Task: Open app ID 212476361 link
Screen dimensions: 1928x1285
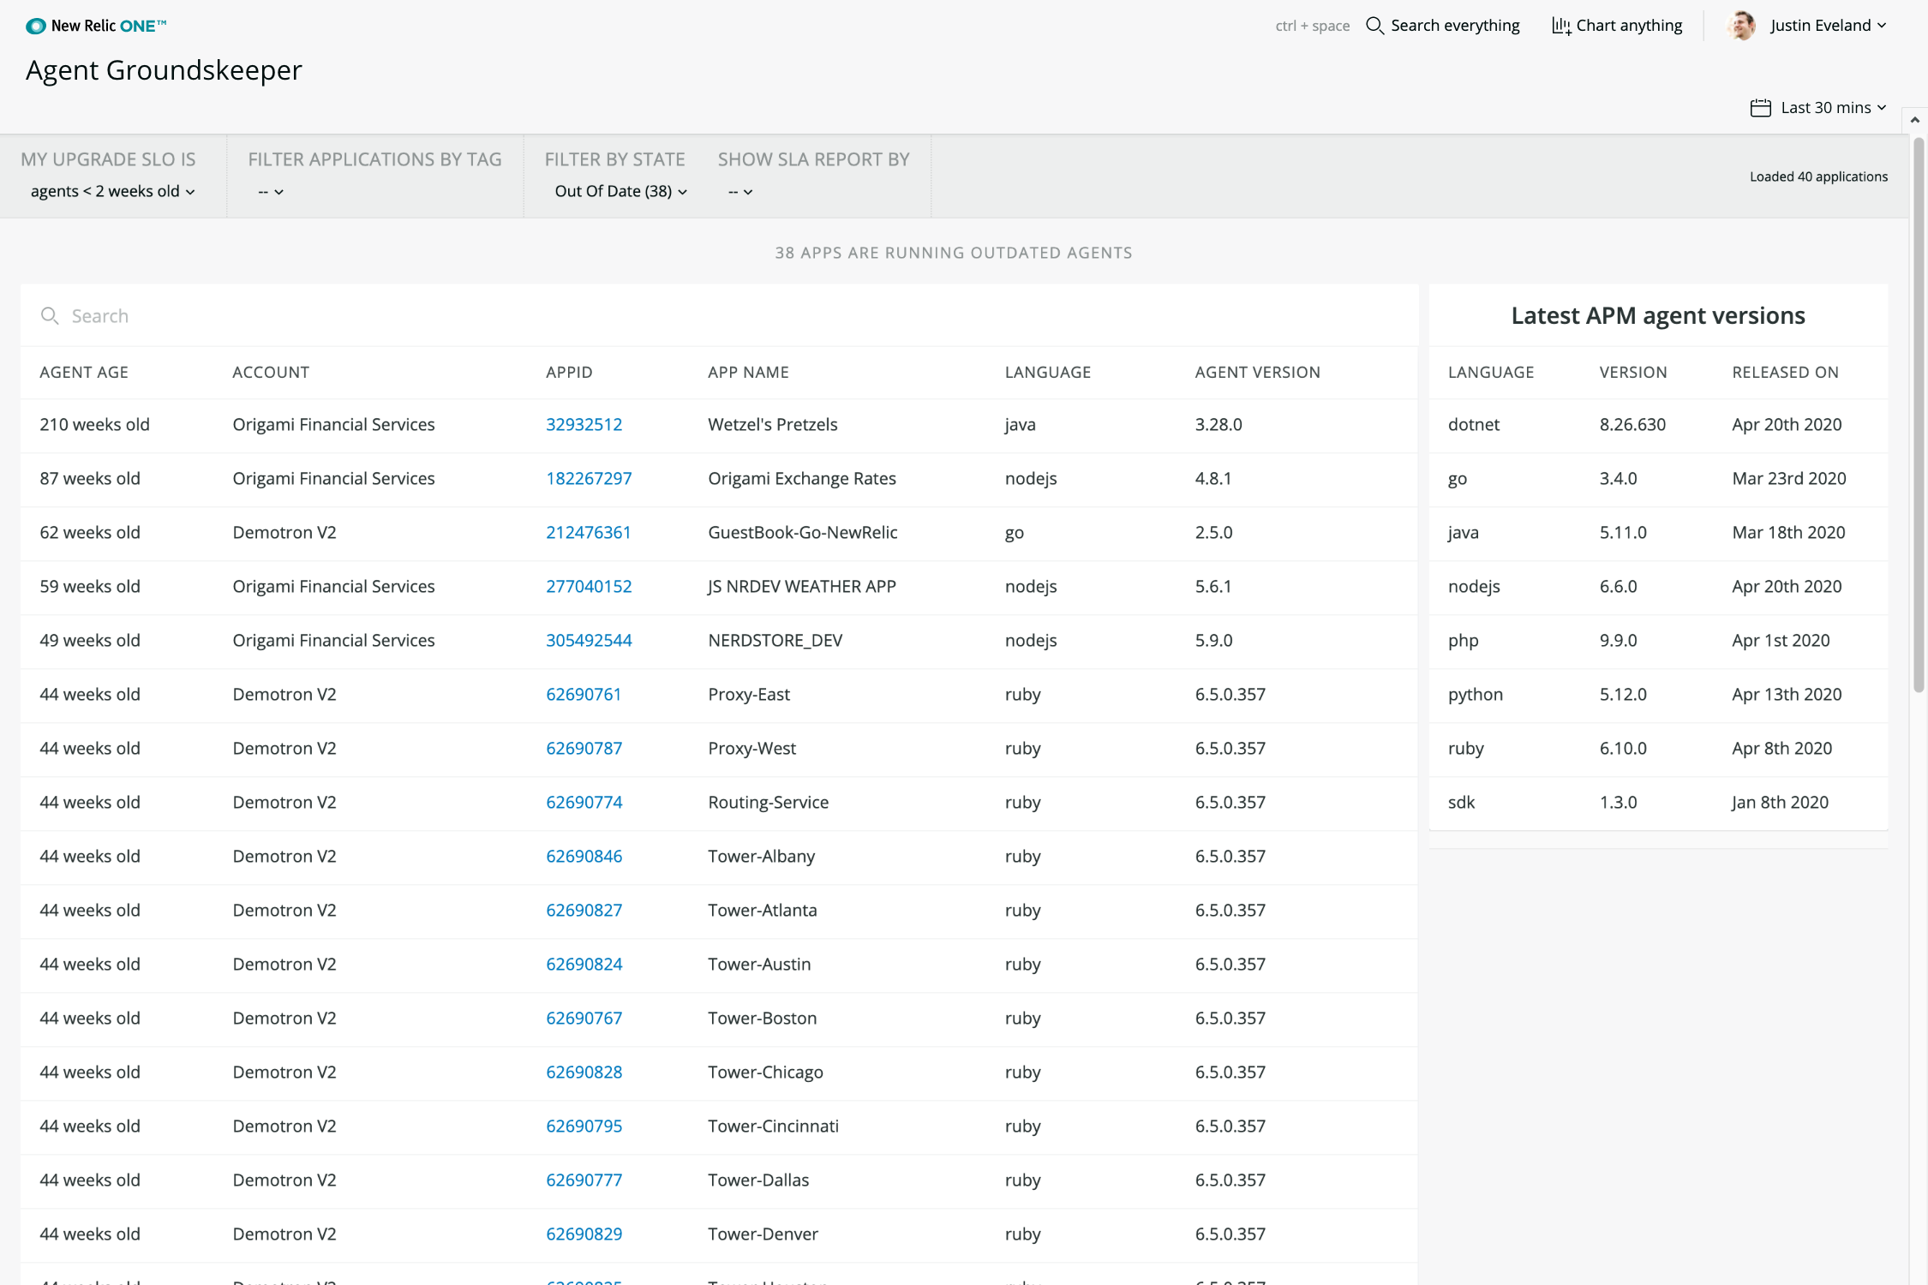Action: (x=588, y=532)
